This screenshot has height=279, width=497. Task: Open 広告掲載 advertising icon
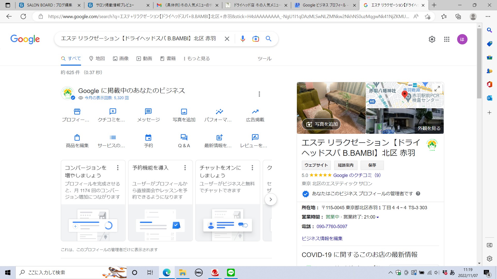255,111
